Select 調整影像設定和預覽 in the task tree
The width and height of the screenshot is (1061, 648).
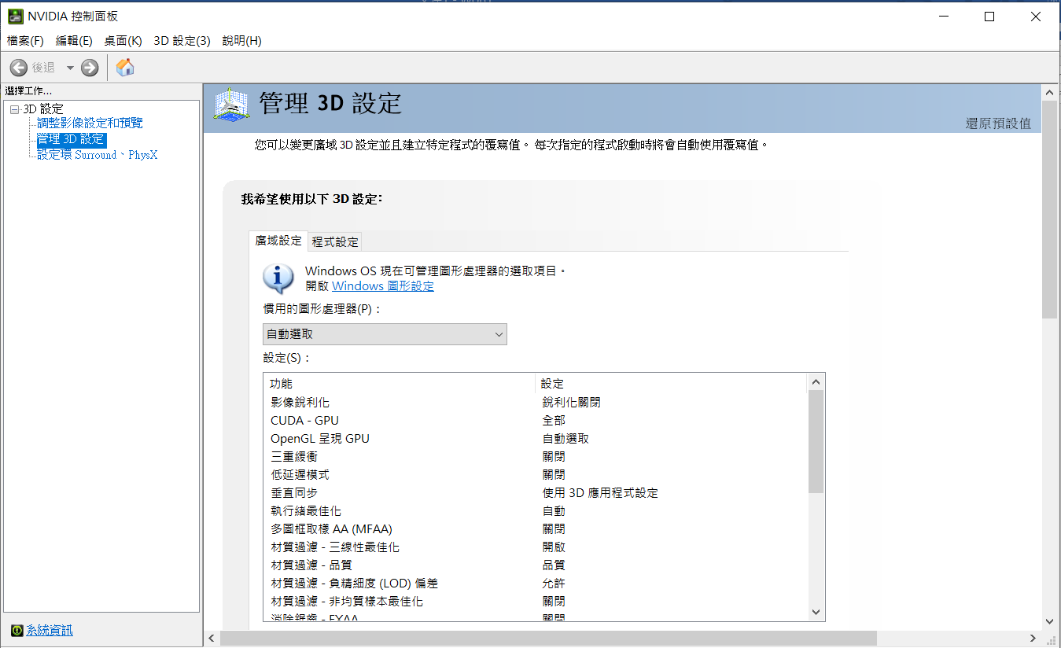pos(90,123)
